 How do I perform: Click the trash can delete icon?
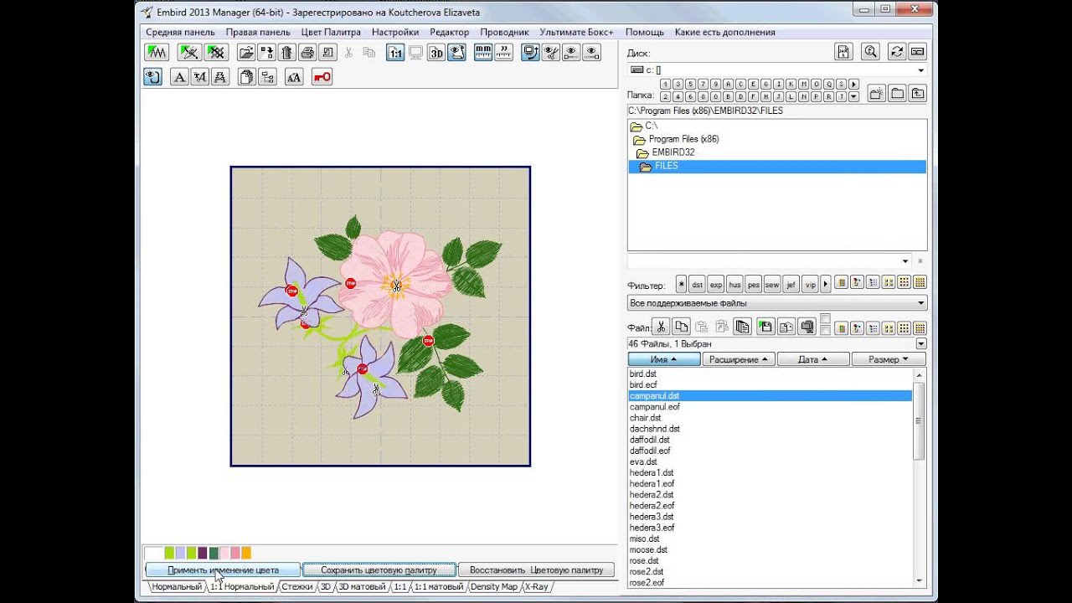pos(286,53)
